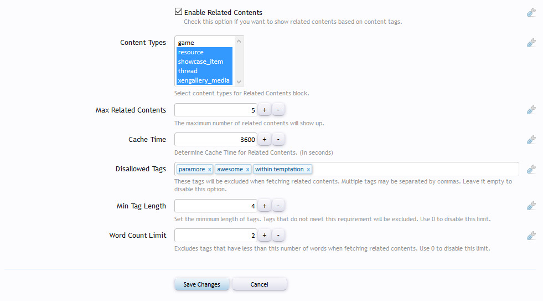Click the Content Types list scroll down arrow
This screenshot has width=543, height=301.
click(x=239, y=82)
